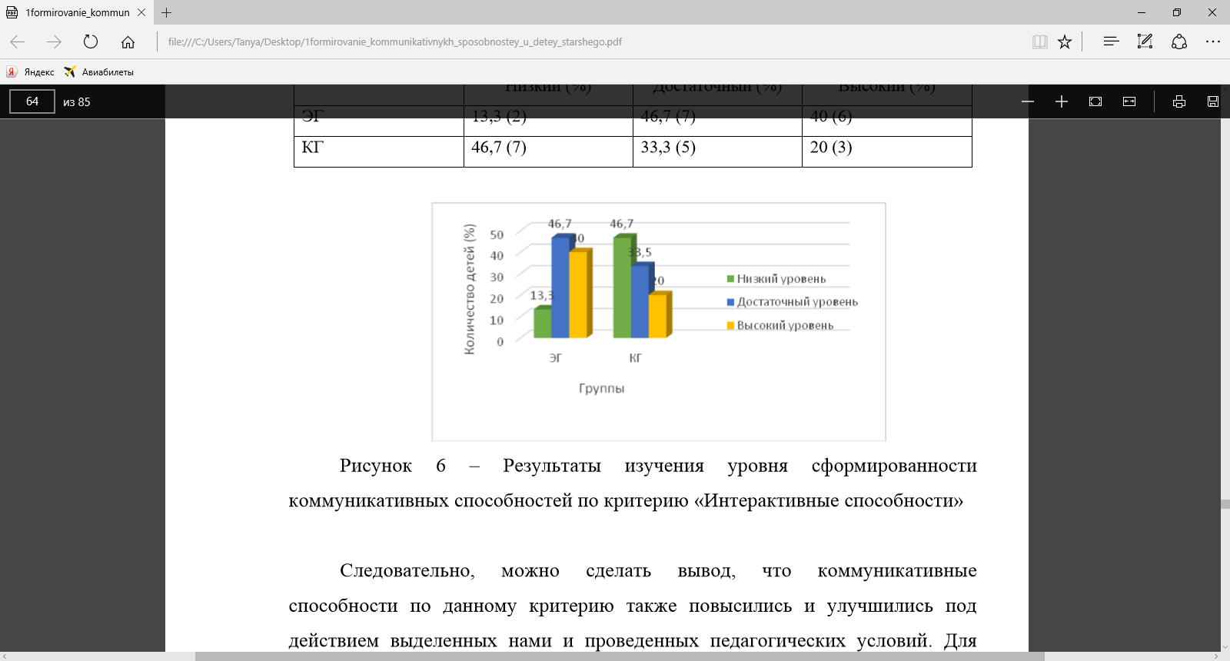
Task: Switch PDF to fit width view
Action: 1129,101
